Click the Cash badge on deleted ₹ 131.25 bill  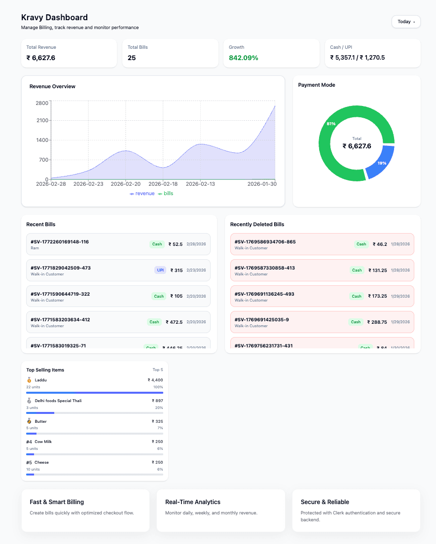pyautogui.click(x=357, y=270)
